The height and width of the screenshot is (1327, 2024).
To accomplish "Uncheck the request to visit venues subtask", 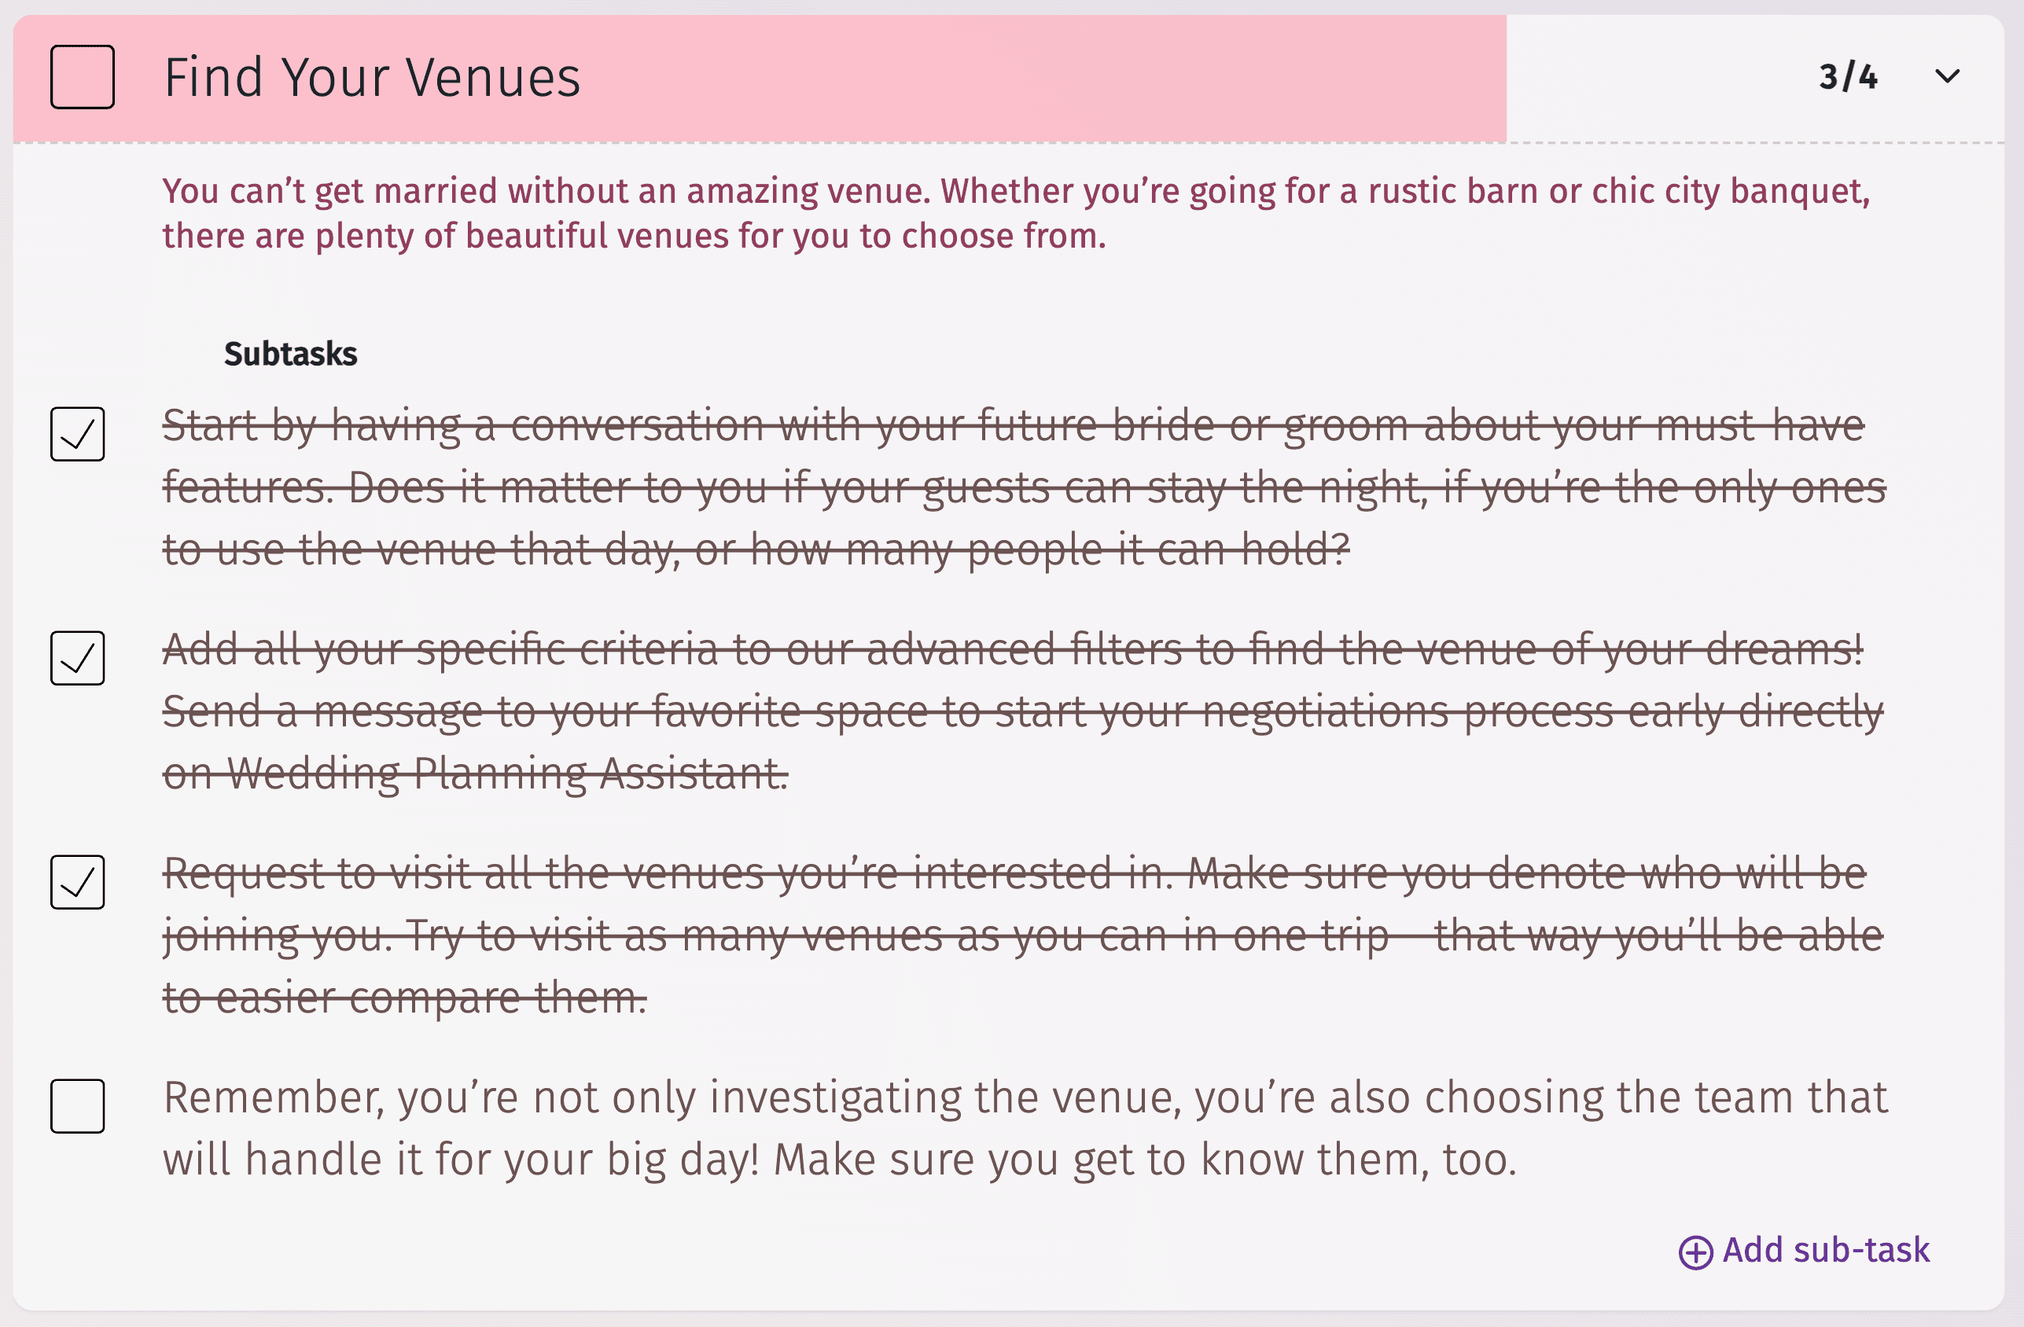I will pyautogui.click(x=77, y=882).
